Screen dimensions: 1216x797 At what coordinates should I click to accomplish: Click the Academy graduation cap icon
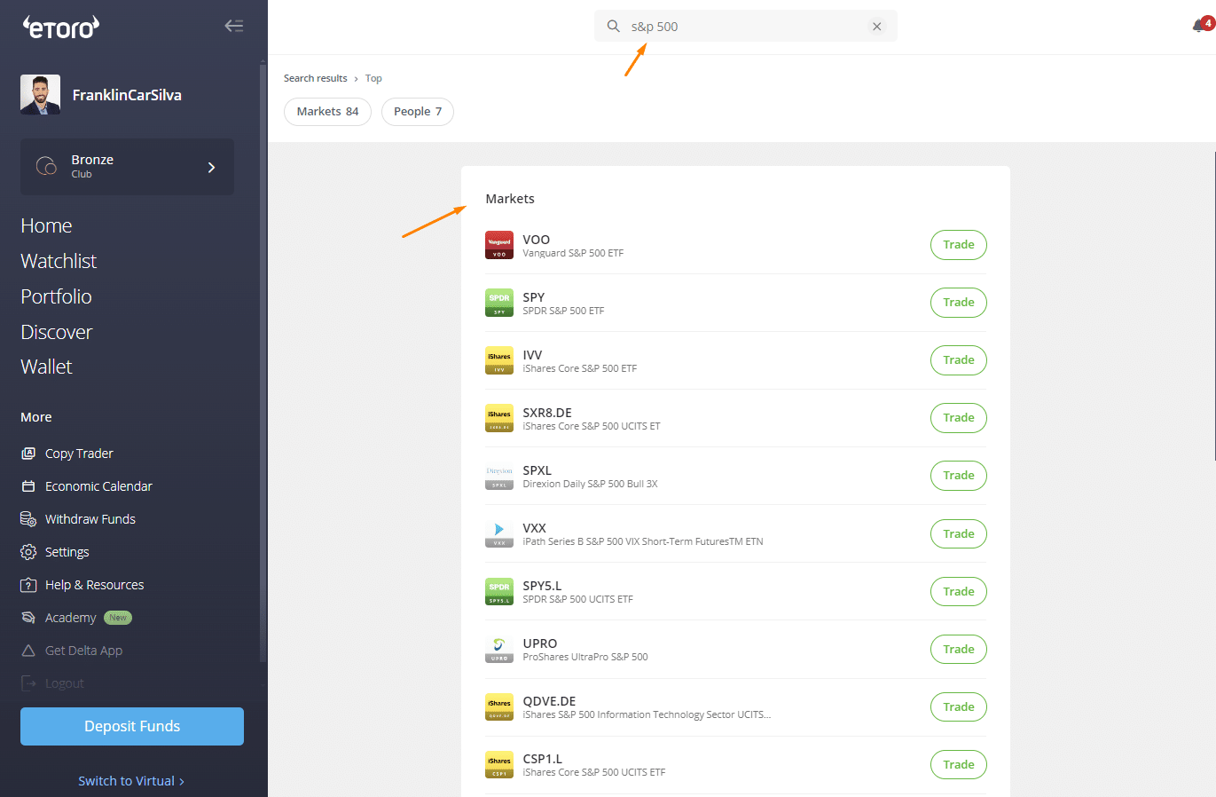tap(28, 618)
